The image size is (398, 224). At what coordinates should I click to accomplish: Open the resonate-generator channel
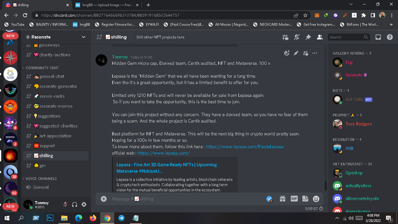pos(56,86)
